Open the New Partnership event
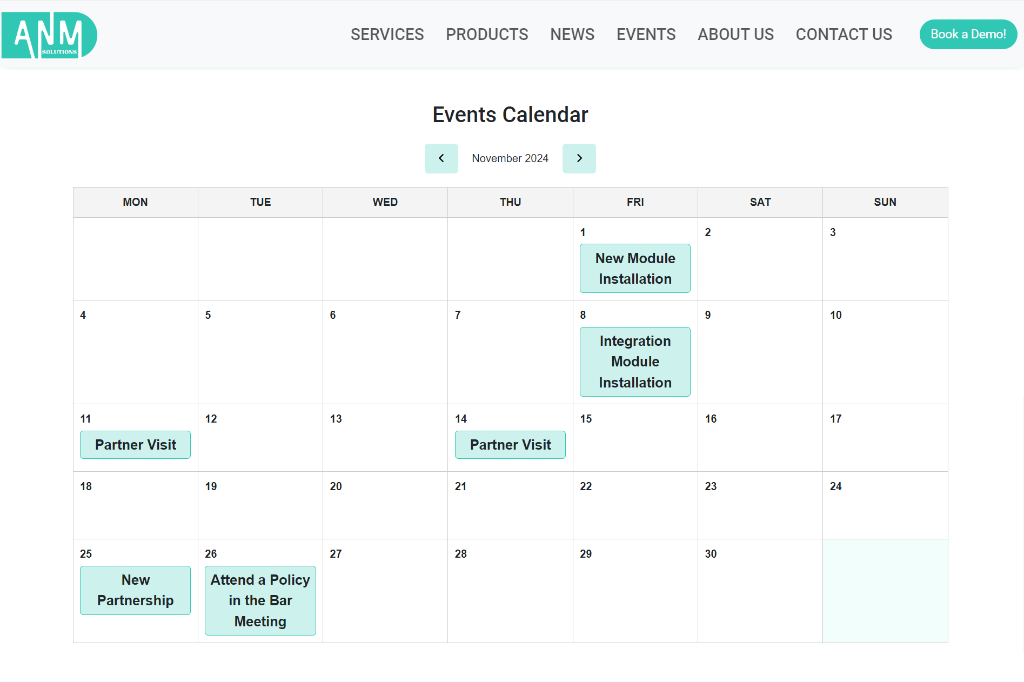 (x=135, y=590)
